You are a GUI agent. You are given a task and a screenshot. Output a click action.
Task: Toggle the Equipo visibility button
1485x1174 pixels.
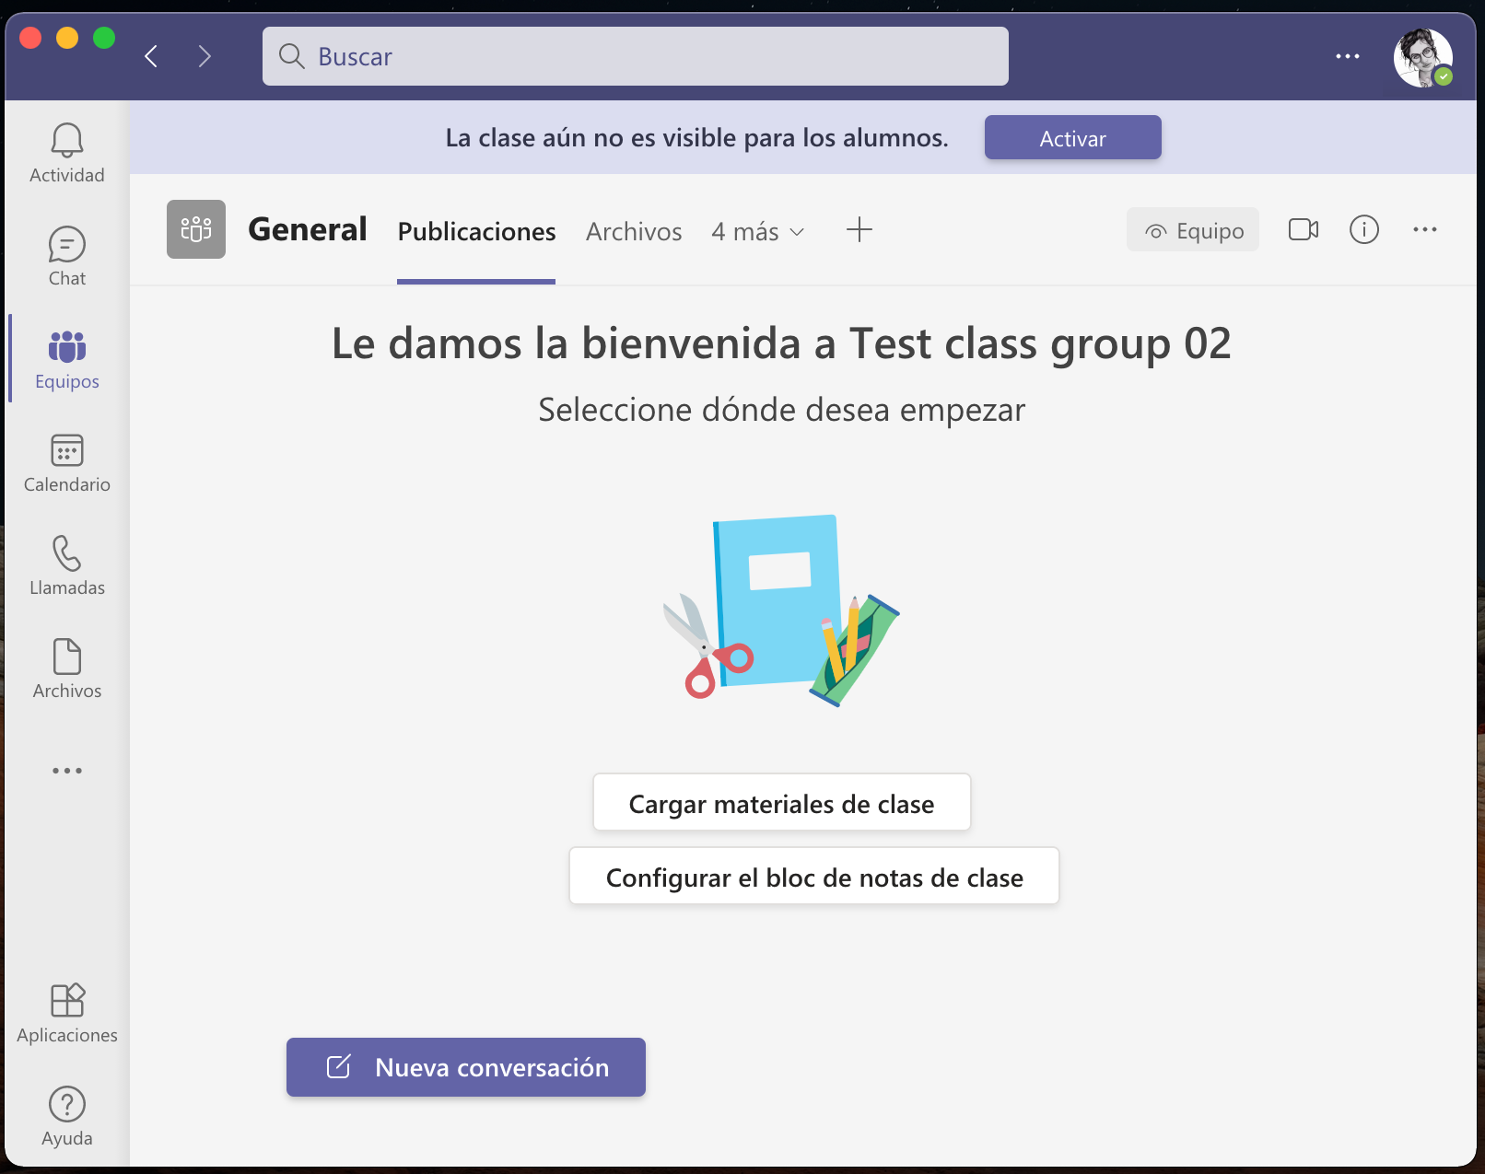(1192, 230)
